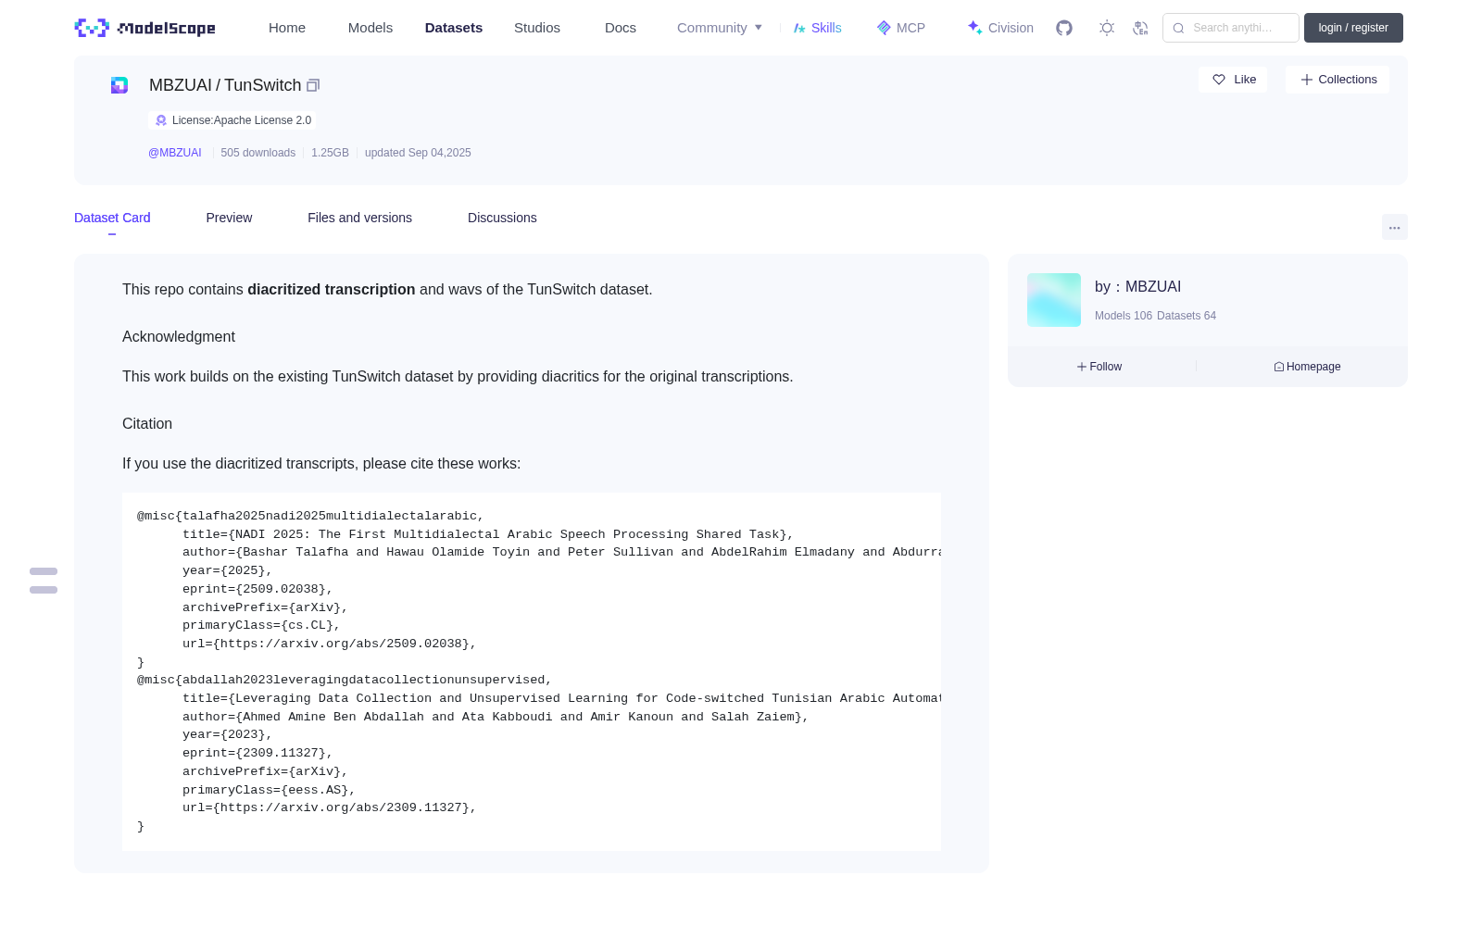Open the Civision page
Viewport: 1482px width, 926px height.
pos(1000,28)
